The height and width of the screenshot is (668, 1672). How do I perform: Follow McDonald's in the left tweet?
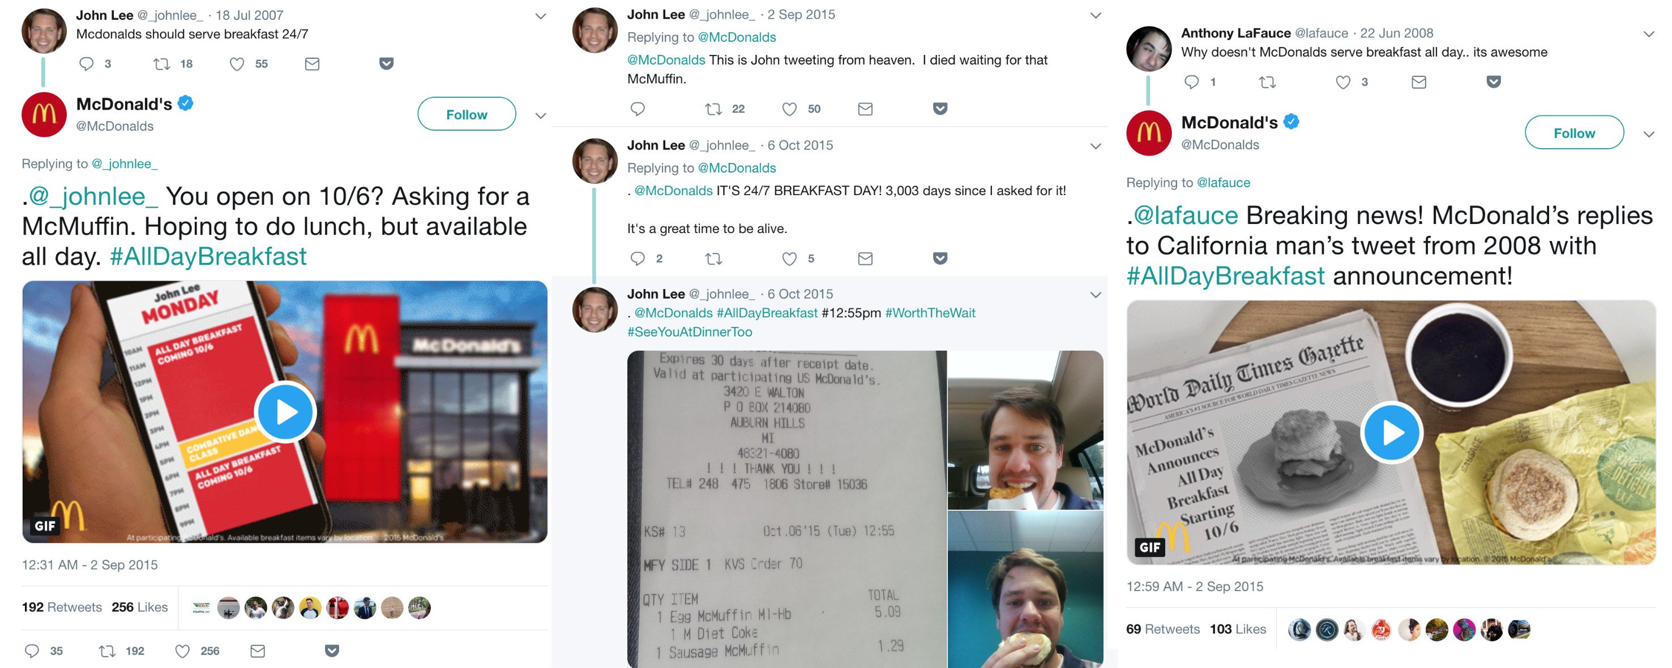pos(467,114)
